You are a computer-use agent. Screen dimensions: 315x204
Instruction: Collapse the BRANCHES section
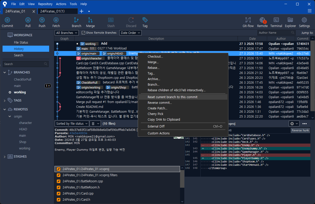pyautogui.click(x=5, y=72)
